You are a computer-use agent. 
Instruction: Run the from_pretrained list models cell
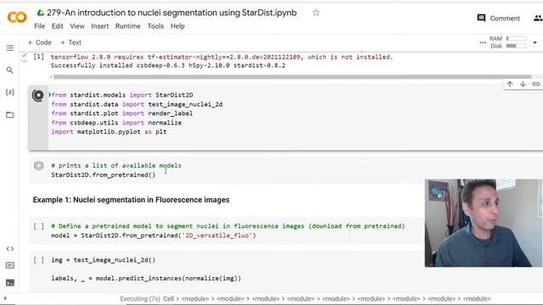[x=38, y=166]
